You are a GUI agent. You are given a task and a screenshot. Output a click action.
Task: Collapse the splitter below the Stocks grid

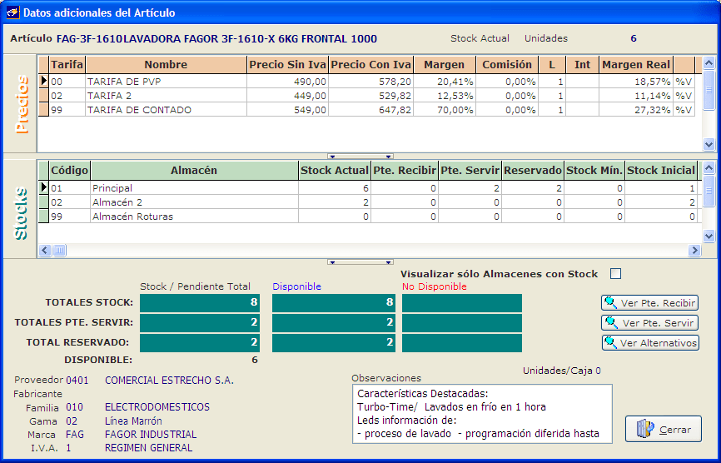point(360,261)
